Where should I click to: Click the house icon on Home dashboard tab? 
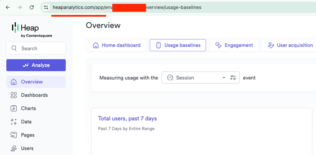(x=95, y=45)
